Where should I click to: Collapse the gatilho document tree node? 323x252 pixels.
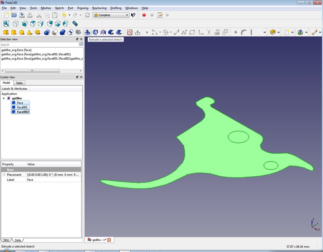4,98
